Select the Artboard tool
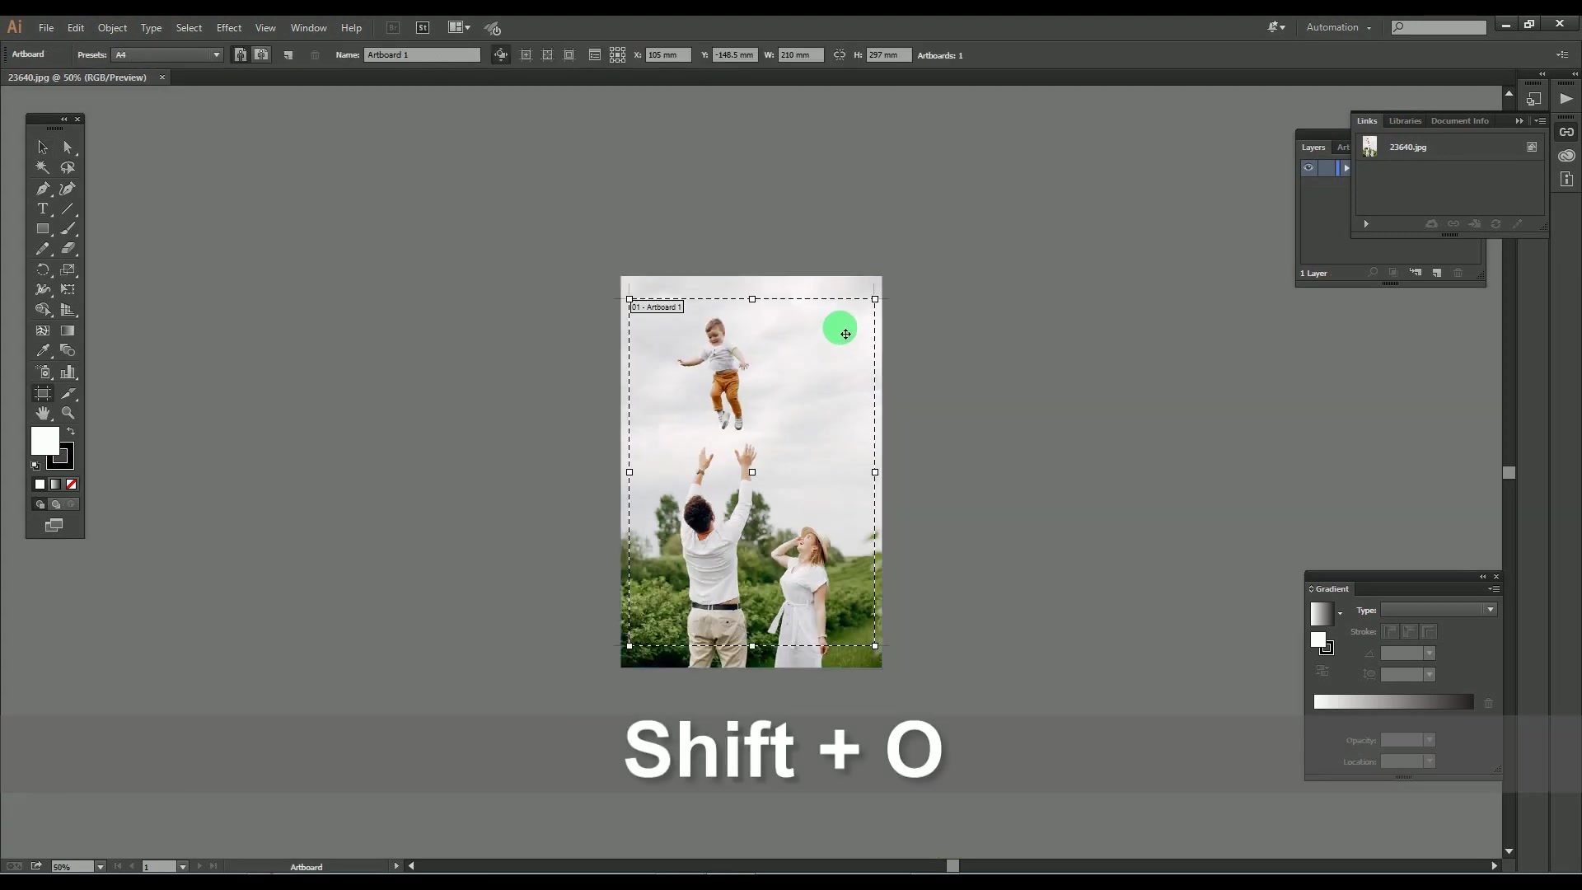The width and height of the screenshot is (1582, 890). (43, 393)
